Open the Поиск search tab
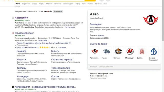This screenshot has width=164, height=92. point(17,4)
